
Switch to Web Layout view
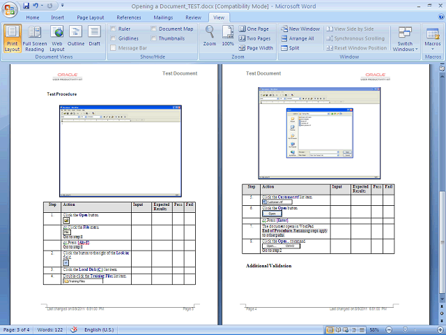pyautogui.click(x=57, y=38)
